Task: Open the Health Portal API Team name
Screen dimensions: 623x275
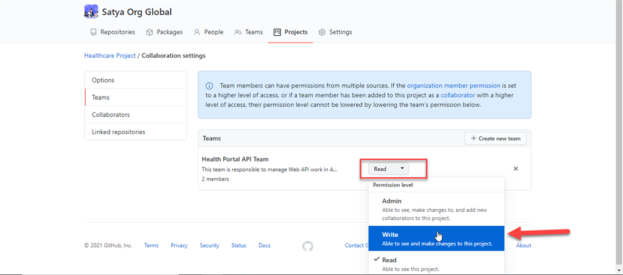Action: pyautogui.click(x=235, y=159)
